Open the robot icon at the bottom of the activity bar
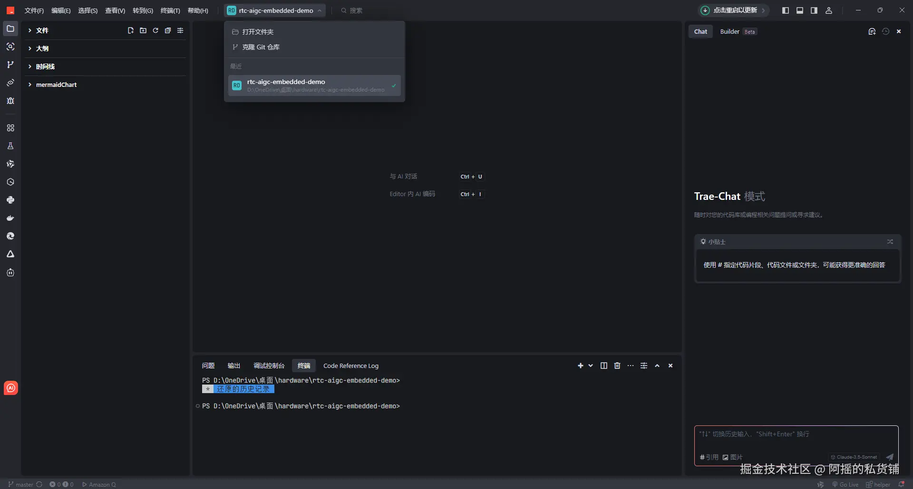The width and height of the screenshot is (913, 489). (x=10, y=273)
